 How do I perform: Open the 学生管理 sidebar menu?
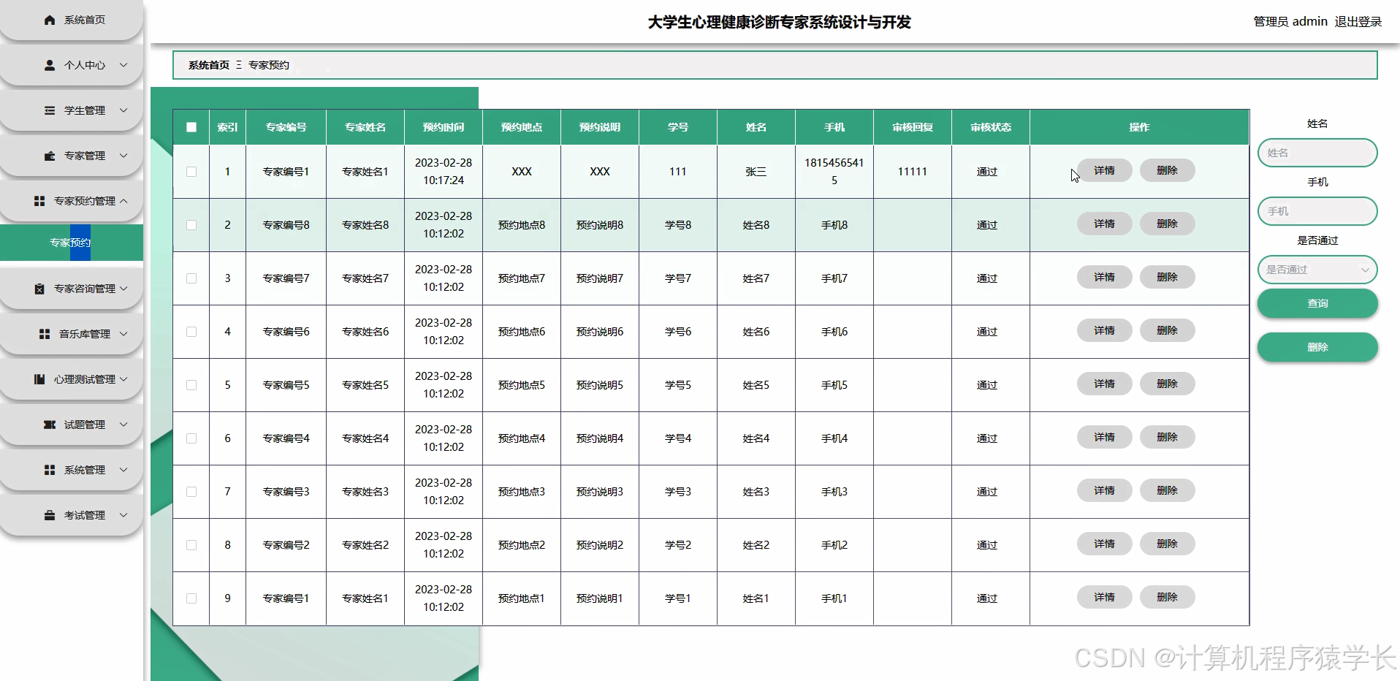coord(72,110)
